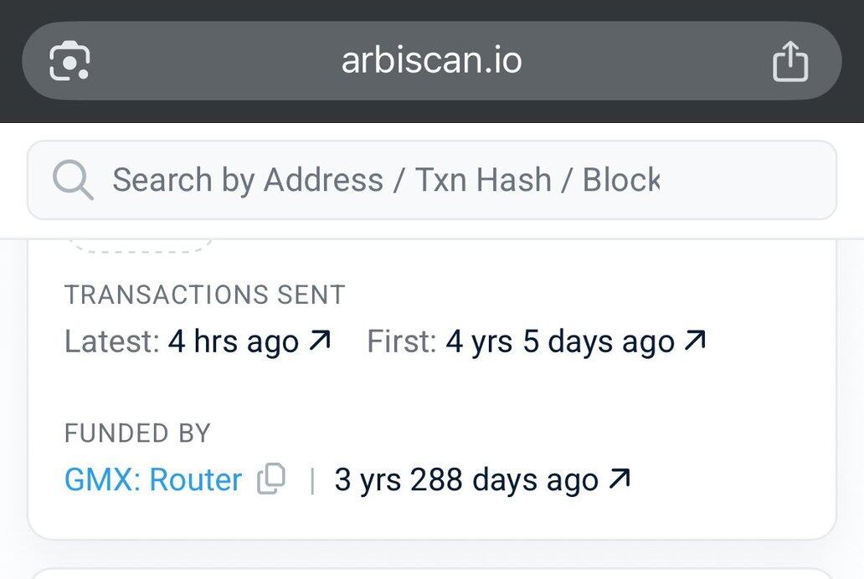The height and width of the screenshot is (579, 864).
Task: Focus the Search by Address field
Action: coord(432,180)
